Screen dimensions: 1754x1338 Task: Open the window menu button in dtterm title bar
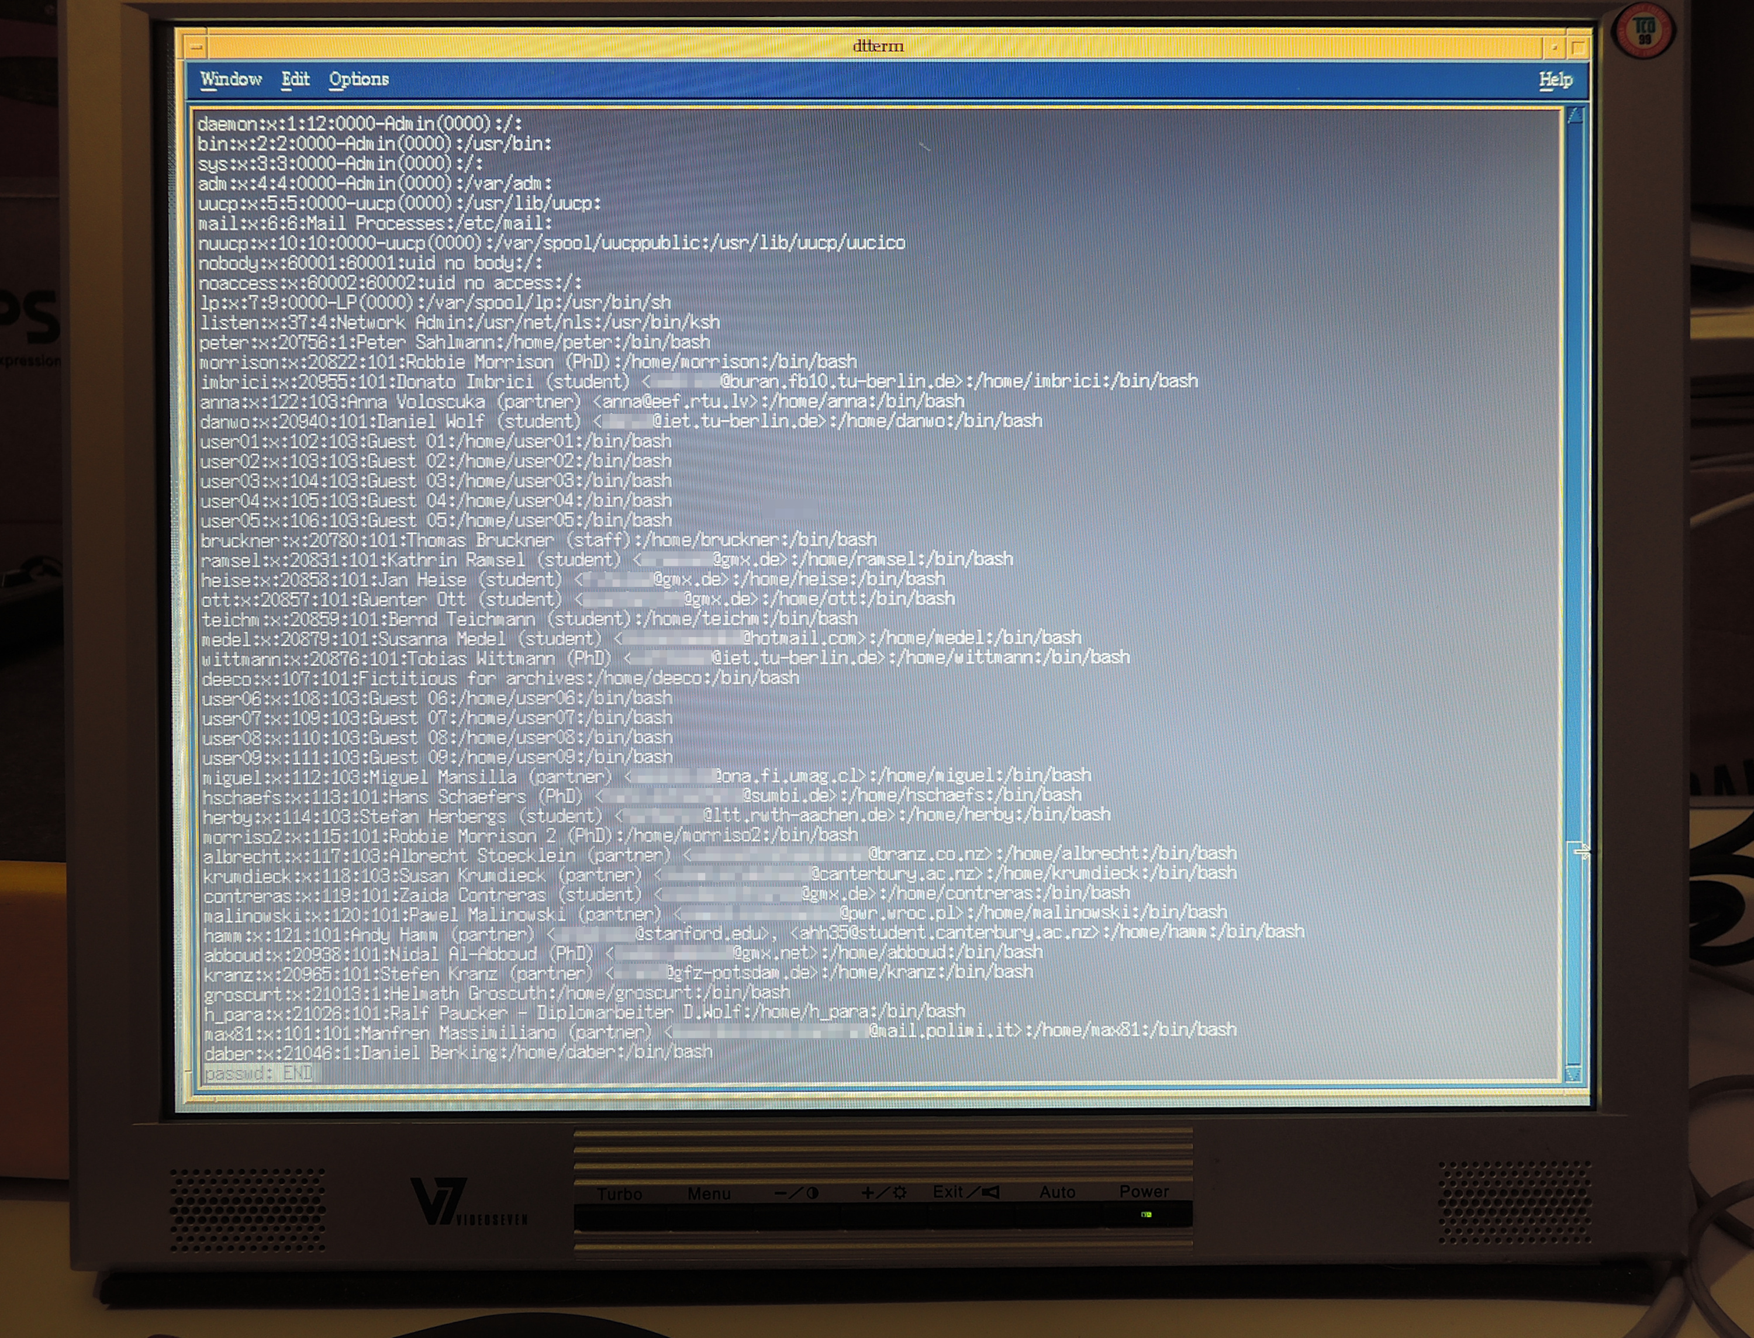[196, 48]
